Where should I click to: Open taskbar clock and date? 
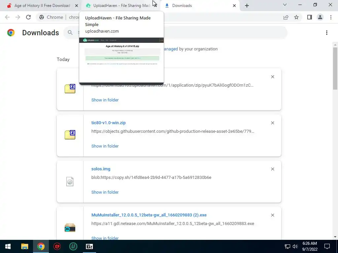[x=310, y=246]
